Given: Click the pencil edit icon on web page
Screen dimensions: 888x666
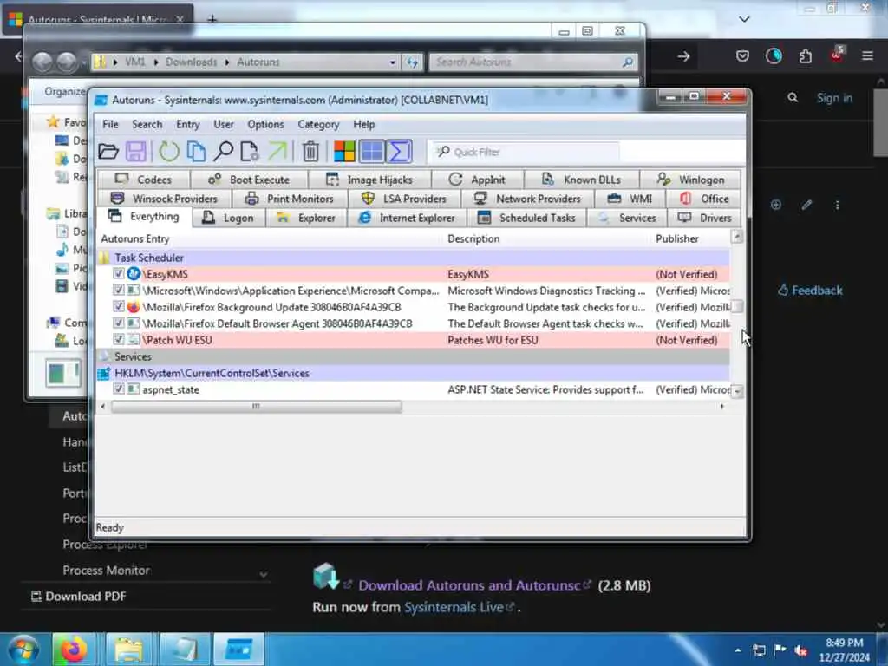Looking at the screenshot, I should coord(807,205).
